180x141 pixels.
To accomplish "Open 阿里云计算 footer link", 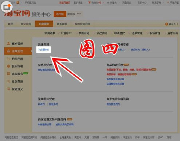I will click(x=149, y=137).
